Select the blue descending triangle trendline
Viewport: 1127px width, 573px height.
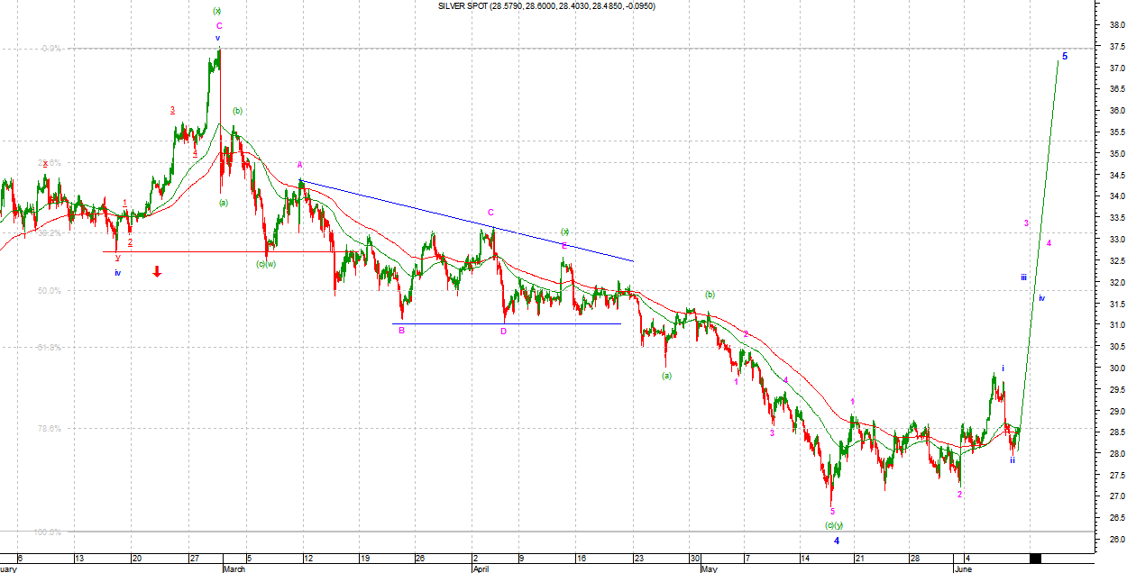tap(469, 222)
